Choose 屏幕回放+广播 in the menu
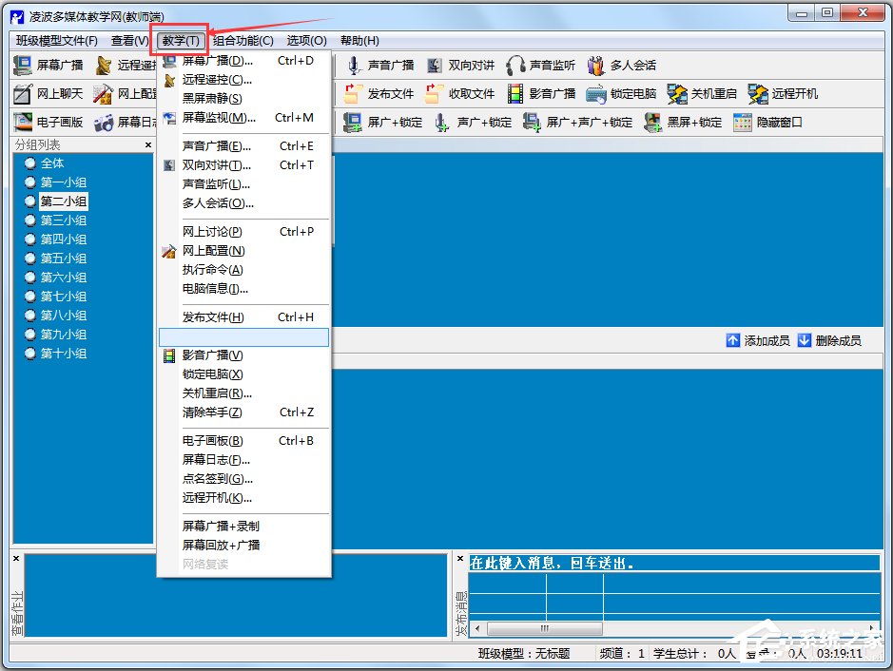This screenshot has width=893, height=671. [x=243, y=546]
